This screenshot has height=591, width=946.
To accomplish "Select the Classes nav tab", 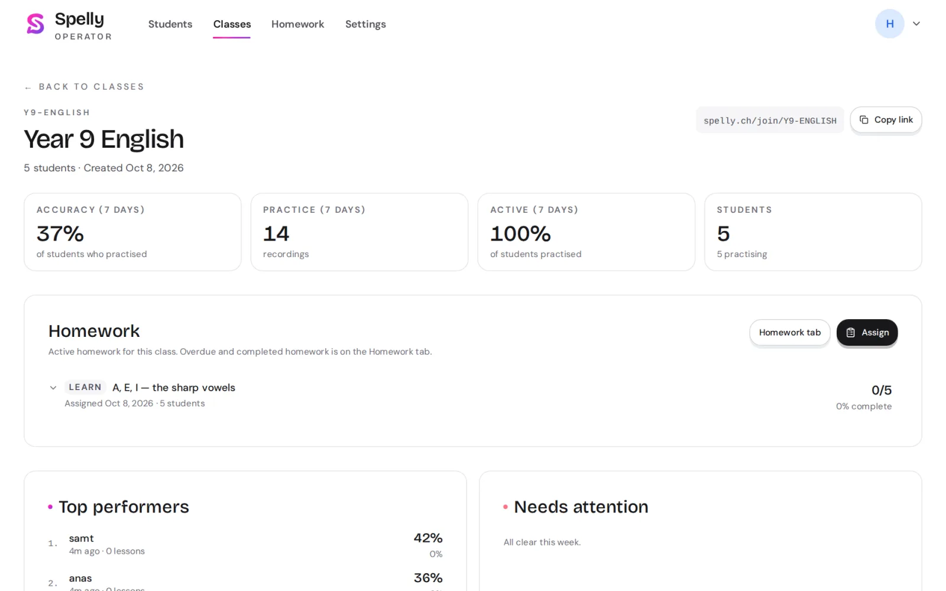I will pyautogui.click(x=232, y=24).
